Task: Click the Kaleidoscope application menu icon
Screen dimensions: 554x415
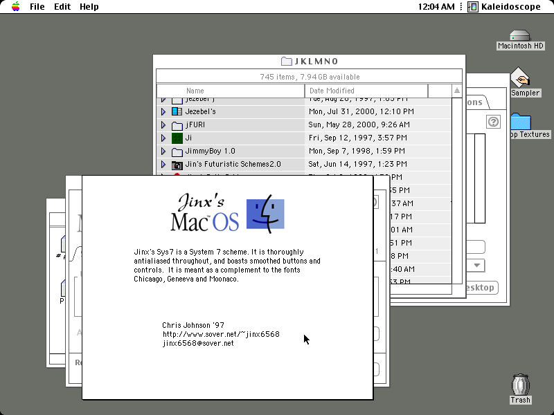Action: click(473, 7)
